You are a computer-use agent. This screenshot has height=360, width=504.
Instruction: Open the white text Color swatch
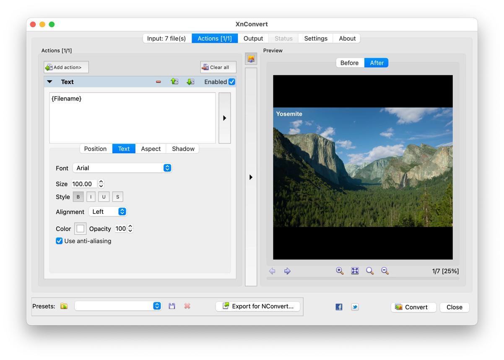tap(81, 229)
